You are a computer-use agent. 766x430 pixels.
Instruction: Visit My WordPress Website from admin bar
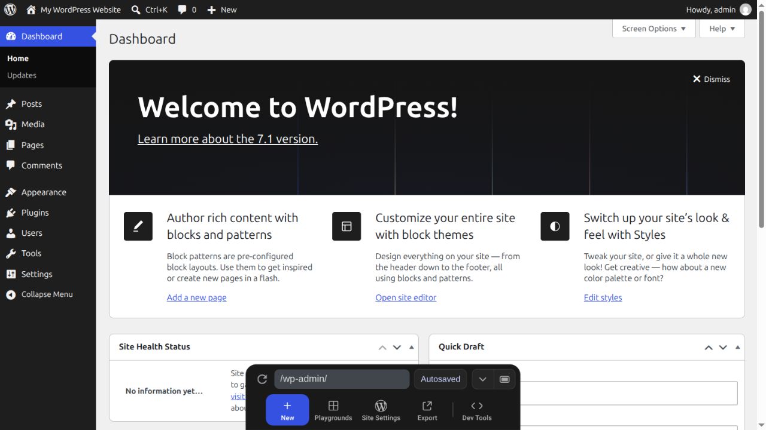point(74,10)
